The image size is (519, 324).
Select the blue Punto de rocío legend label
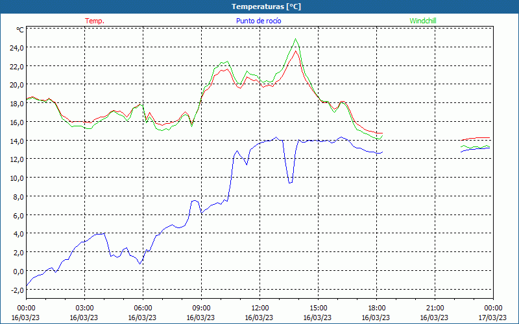click(x=258, y=21)
